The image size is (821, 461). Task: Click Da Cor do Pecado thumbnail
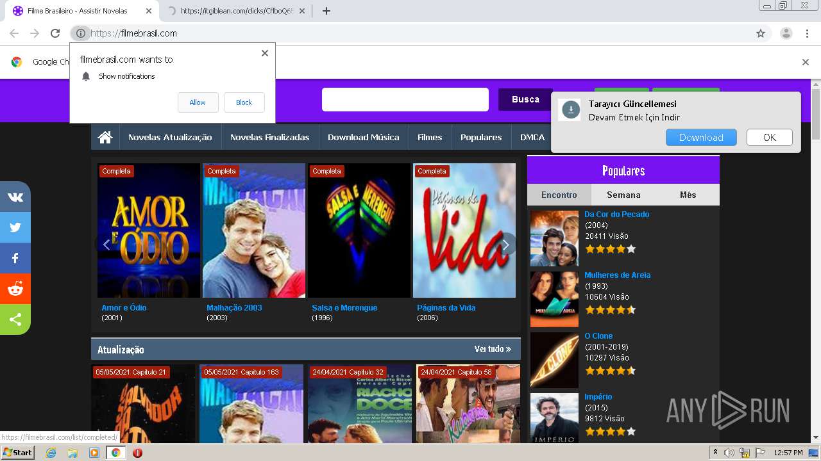coord(554,238)
